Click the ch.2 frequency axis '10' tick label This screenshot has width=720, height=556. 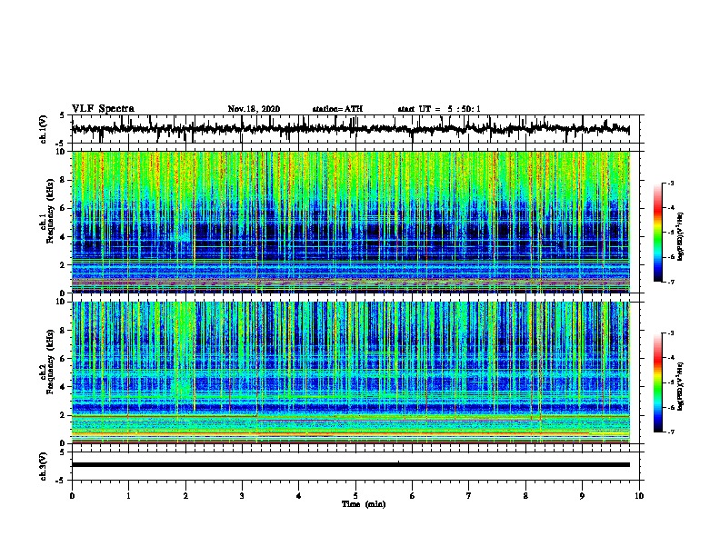click(x=62, y=302)
